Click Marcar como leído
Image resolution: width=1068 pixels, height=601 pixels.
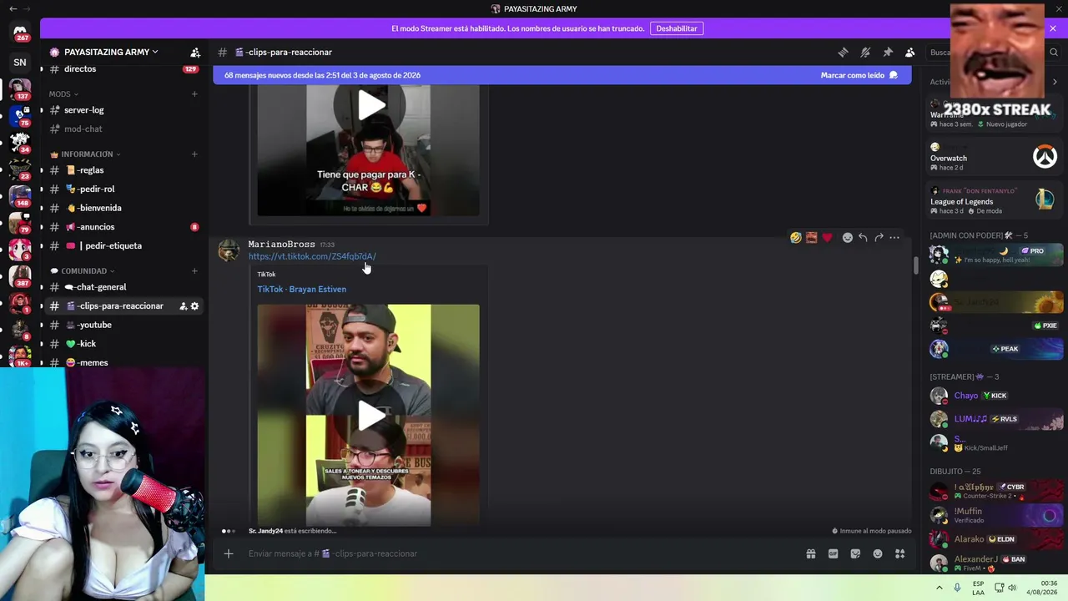(859, 75)
